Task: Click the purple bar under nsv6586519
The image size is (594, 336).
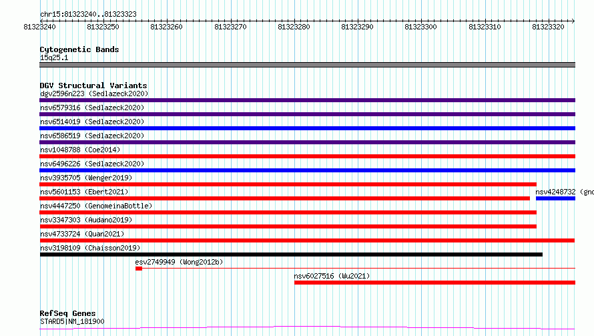Action: click(307, 142)
